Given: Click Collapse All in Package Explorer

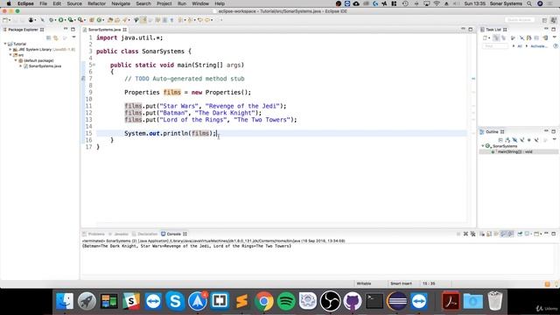Looking at the screenshot, I should click(x=49, y=38).
